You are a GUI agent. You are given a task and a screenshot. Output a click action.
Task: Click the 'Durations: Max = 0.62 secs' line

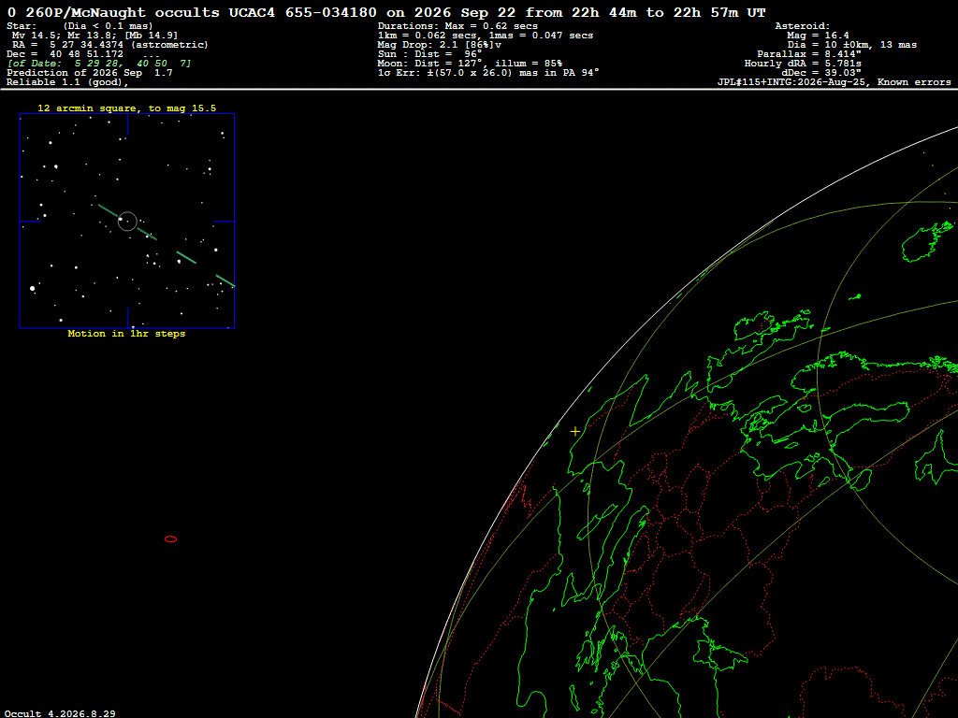pos(457,26)
